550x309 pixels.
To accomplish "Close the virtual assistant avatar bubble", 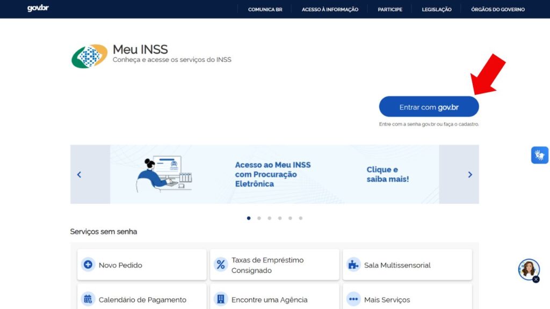I will [x=535, y=279].
